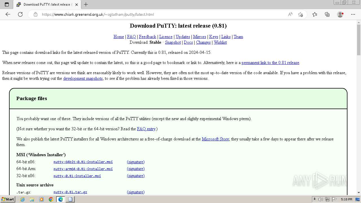The image size is (361, 203).
Task: Open the network tray icon
Action: point(327,199)
